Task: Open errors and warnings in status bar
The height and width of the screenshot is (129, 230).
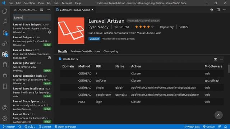Action: coord(30,126)
